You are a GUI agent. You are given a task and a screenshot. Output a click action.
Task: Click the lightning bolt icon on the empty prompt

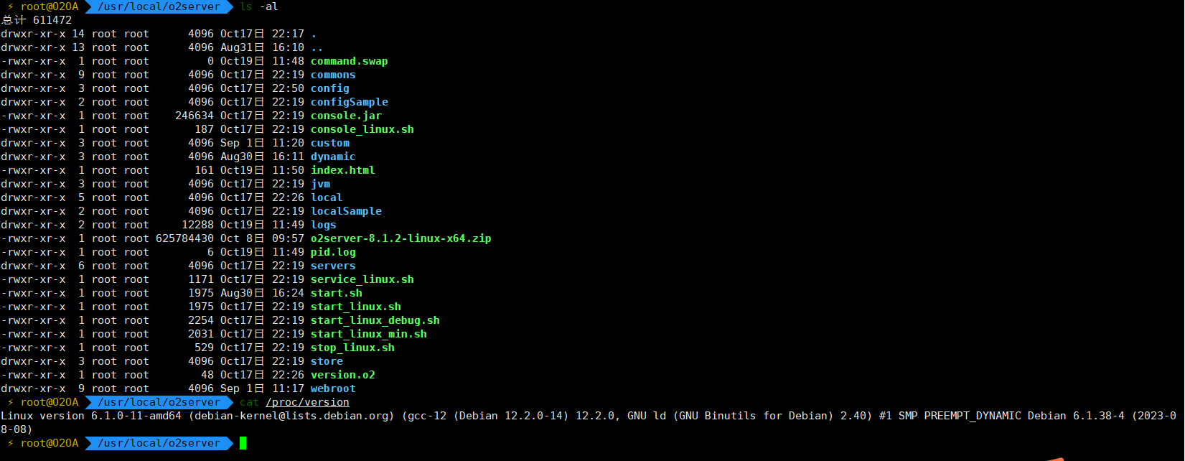(10, 443)
